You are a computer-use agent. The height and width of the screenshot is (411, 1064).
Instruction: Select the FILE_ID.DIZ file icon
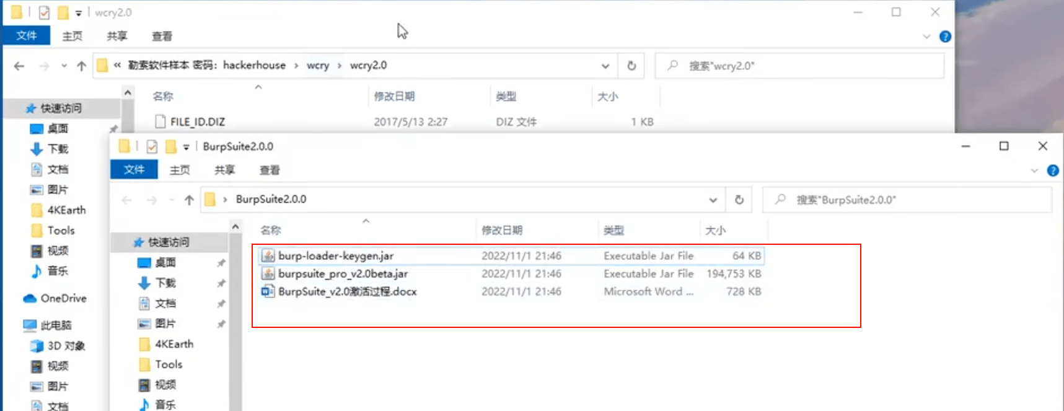(160, 122)
